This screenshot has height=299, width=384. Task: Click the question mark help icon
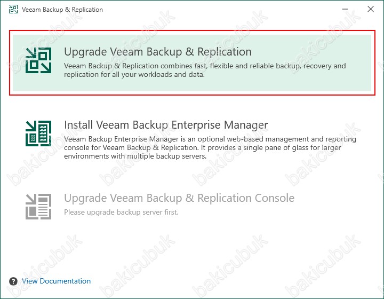pos(13,281)
